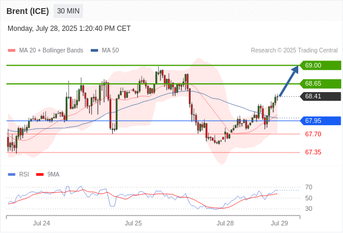Click the 67.95 pivot price tag
This screenshot has width=343, height=233.
point(320,121)
